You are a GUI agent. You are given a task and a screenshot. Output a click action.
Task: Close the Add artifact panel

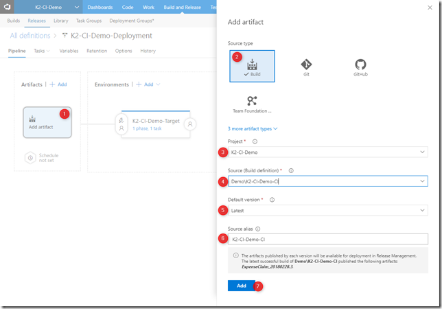pos(430,8)
